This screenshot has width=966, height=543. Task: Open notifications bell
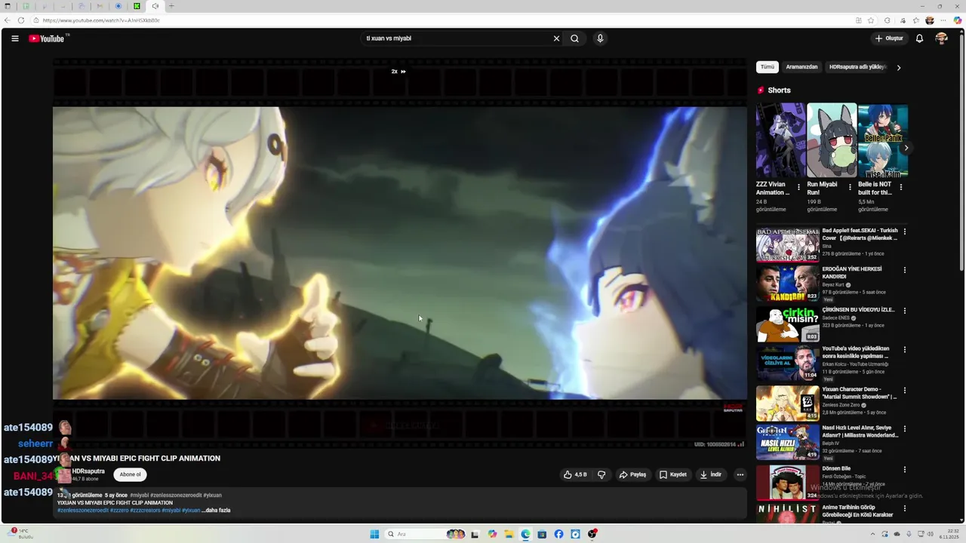tap(919, 38)
